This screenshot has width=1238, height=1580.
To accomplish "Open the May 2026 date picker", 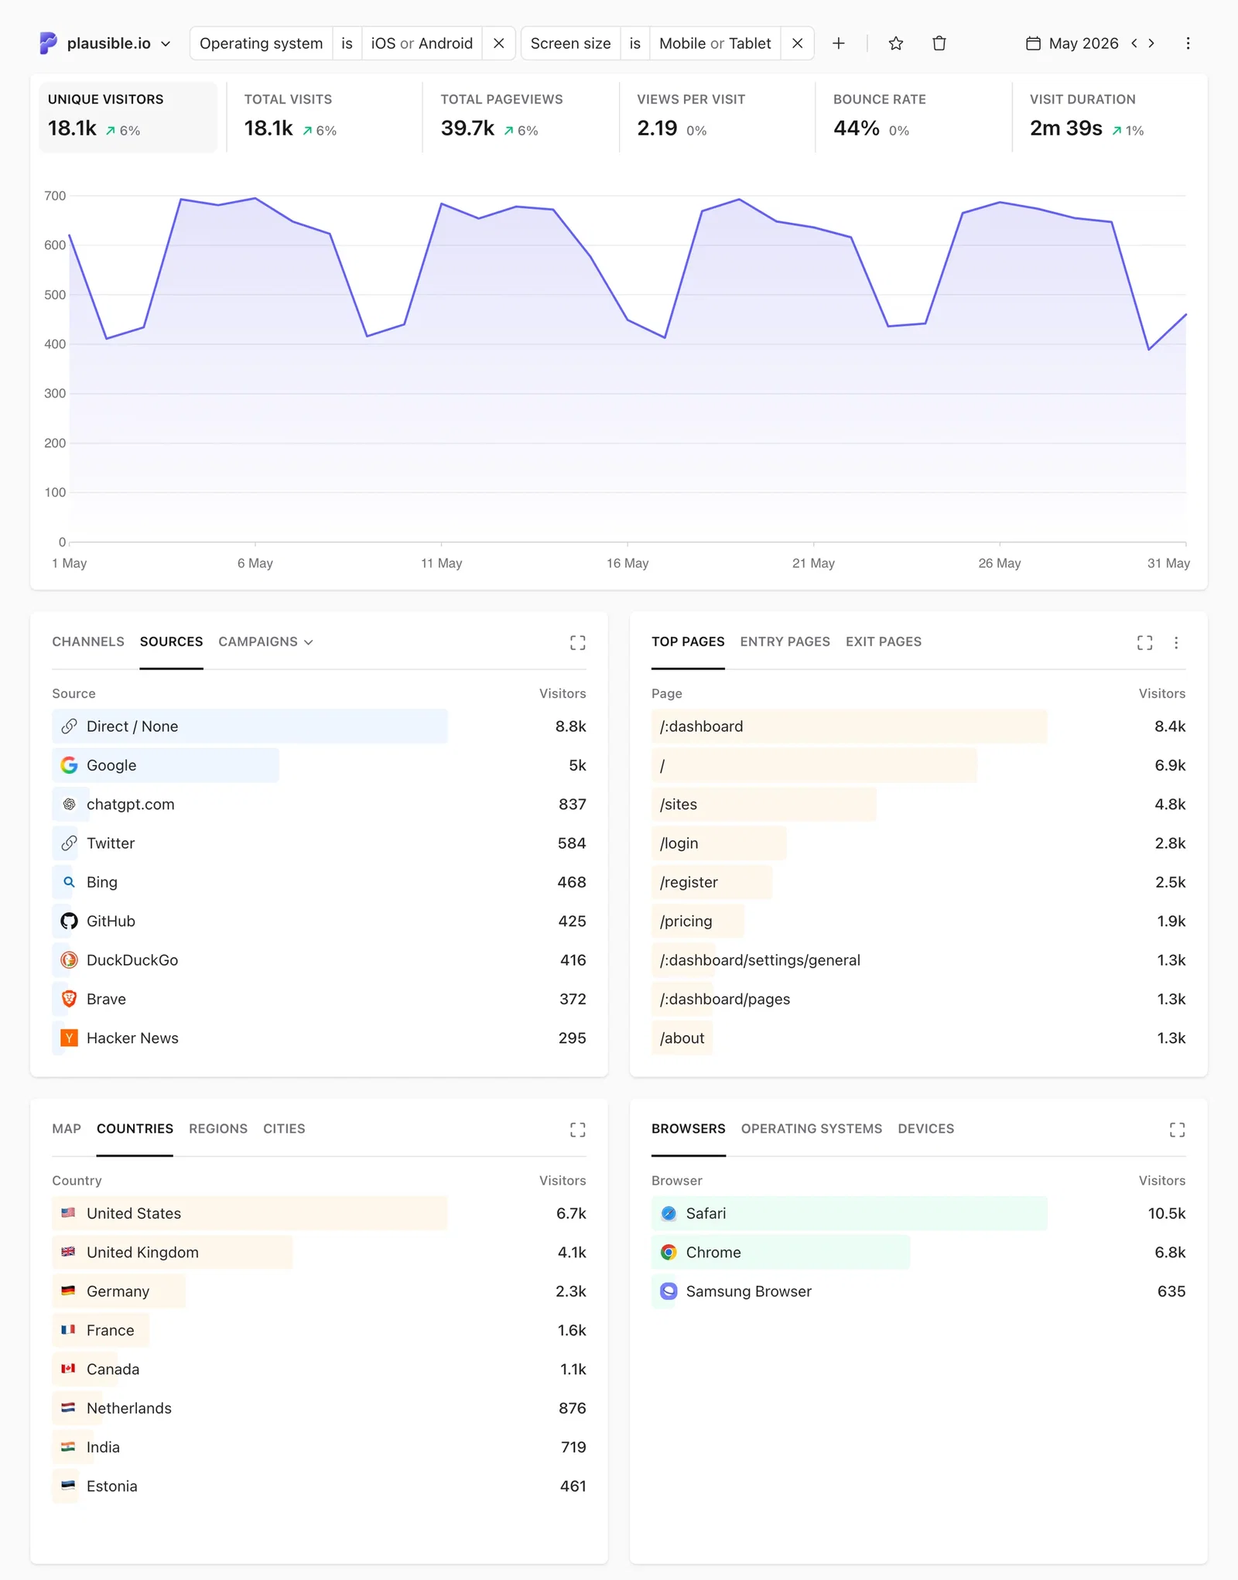I will pyautogui.click(x=1072, y=43).
